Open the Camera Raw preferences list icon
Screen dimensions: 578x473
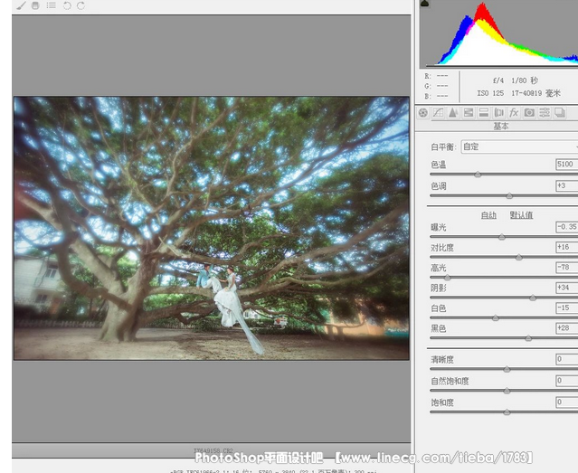[51, 5]
